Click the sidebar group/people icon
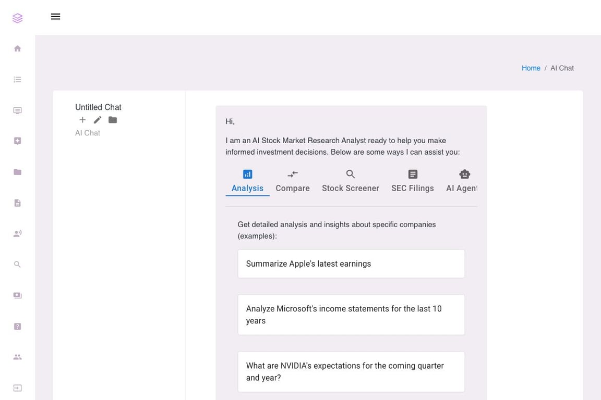601x400 pixels. (17, 357)
